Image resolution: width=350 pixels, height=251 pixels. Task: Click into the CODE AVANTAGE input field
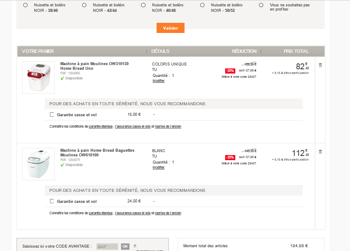(107, 246)
